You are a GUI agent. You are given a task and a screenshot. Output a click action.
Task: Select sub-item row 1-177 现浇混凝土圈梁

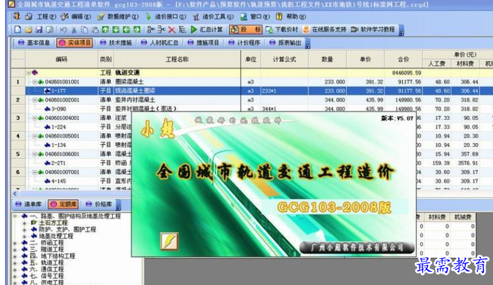click(x=251, y=91)
